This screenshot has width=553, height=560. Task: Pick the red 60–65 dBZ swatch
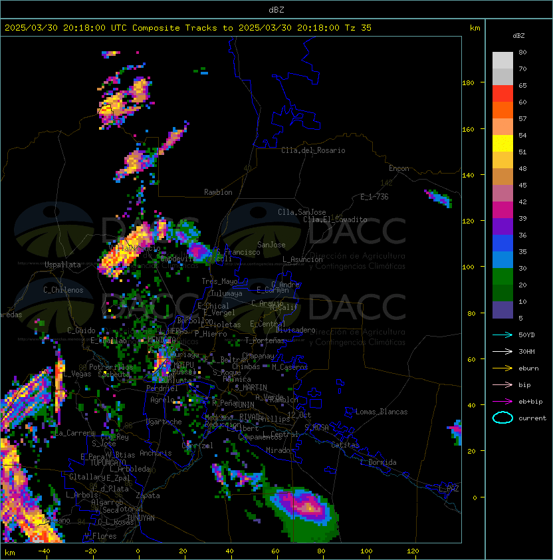[502, 94]
